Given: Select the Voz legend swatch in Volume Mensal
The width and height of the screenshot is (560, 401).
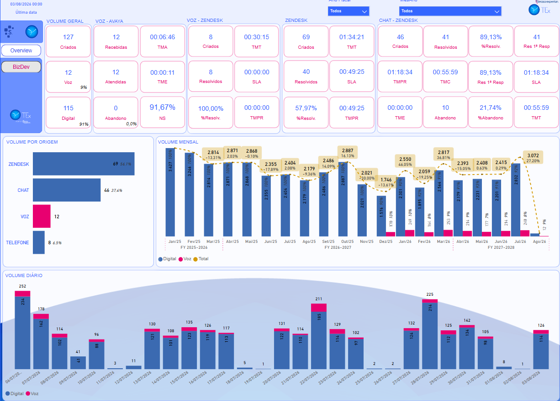Looking at the screenshot, I should 180,259.
